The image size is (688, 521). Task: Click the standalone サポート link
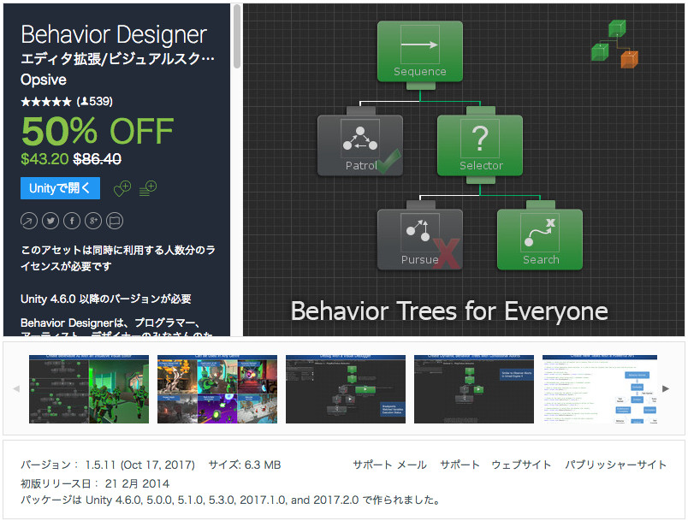[460, 465]
